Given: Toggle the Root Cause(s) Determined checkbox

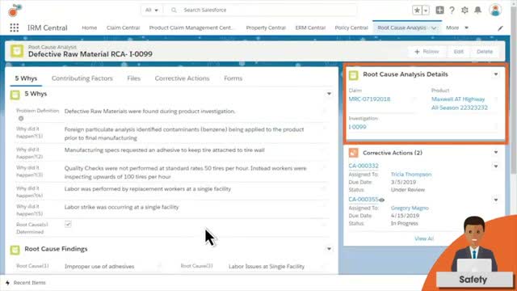Looking at the screenshot, I should 68,225.
